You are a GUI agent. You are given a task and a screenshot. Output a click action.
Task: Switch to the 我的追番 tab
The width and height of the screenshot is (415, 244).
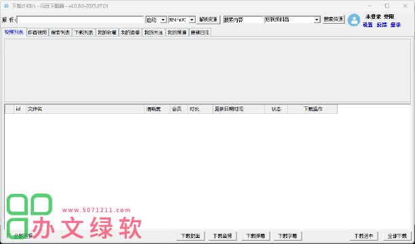pos(130,33)
